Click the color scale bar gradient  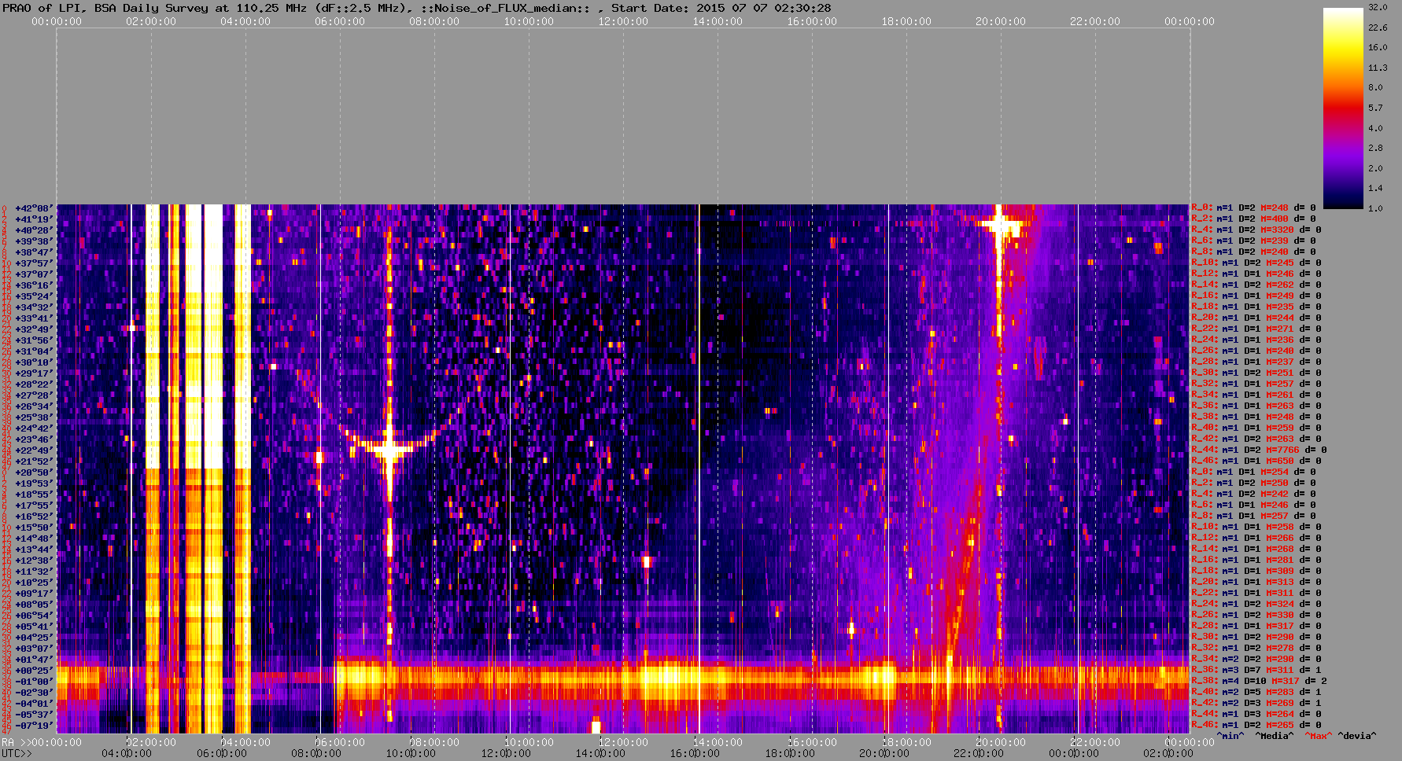tap(1343, 108)
